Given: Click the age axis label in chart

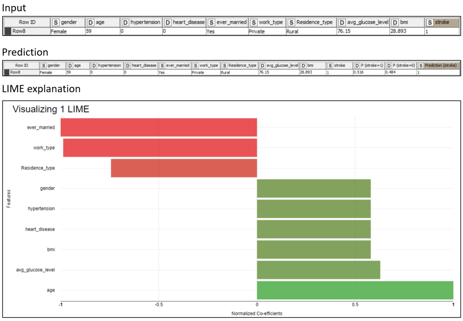Looking at the screenshot, I should [x=51, y=290].
